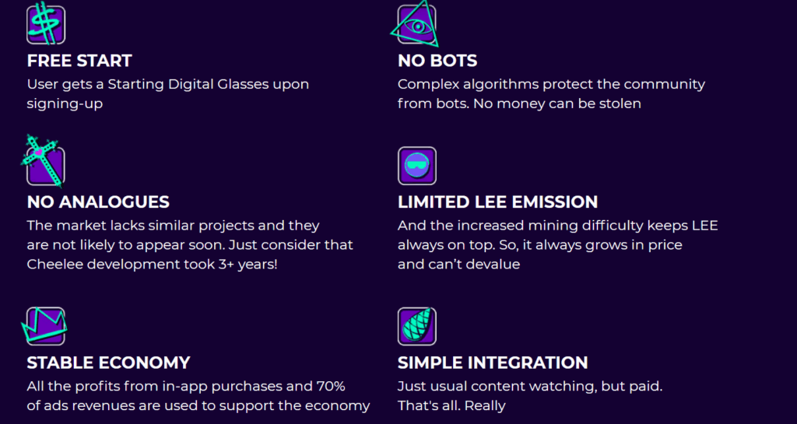
Task: Click the 'That's all. Really' line
Action: (451, 405)
